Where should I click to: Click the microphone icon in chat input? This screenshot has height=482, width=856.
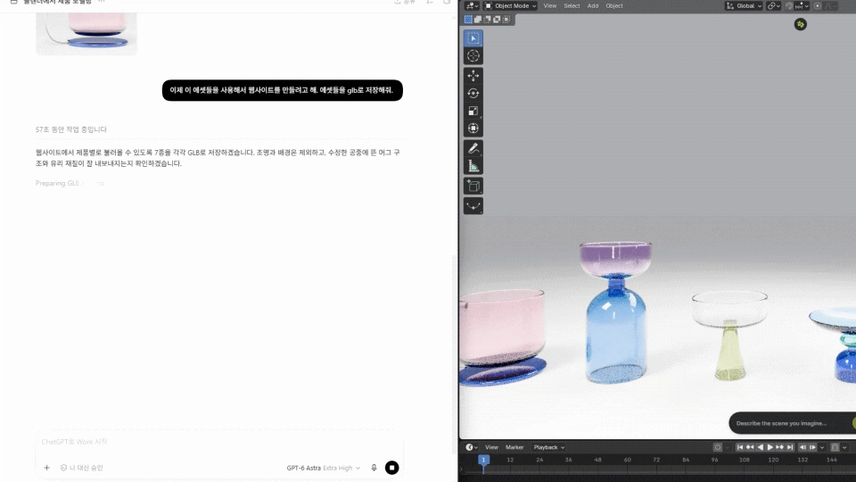click(x=374, y=468)
